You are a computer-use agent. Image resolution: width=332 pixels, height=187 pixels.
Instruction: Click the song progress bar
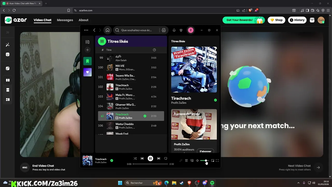point(150,164)
